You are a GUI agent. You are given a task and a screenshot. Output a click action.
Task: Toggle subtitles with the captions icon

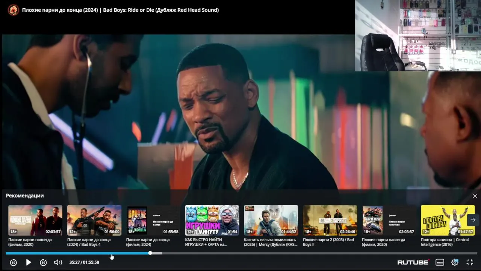440,262
